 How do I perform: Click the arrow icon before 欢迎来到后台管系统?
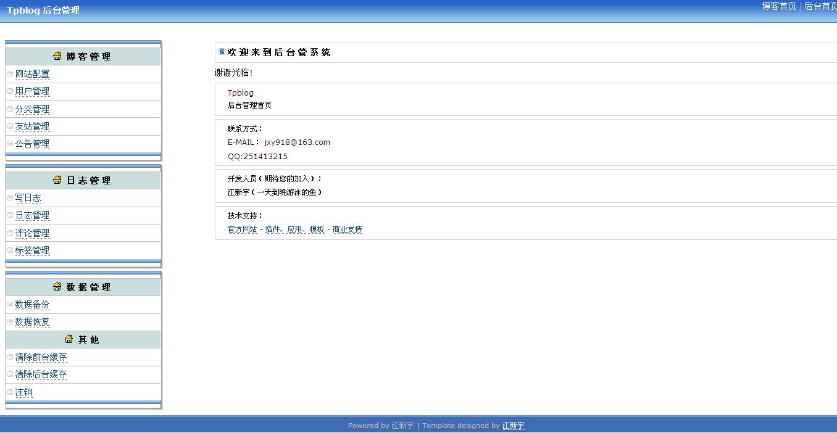pos(222,52)
